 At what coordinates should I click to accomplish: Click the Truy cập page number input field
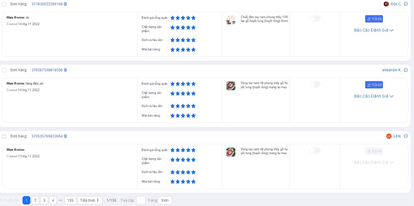(141, 200)
